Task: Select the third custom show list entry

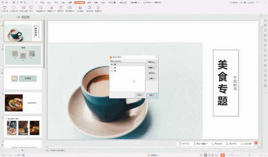Action: pyautogui.click(x=127, y=71)
